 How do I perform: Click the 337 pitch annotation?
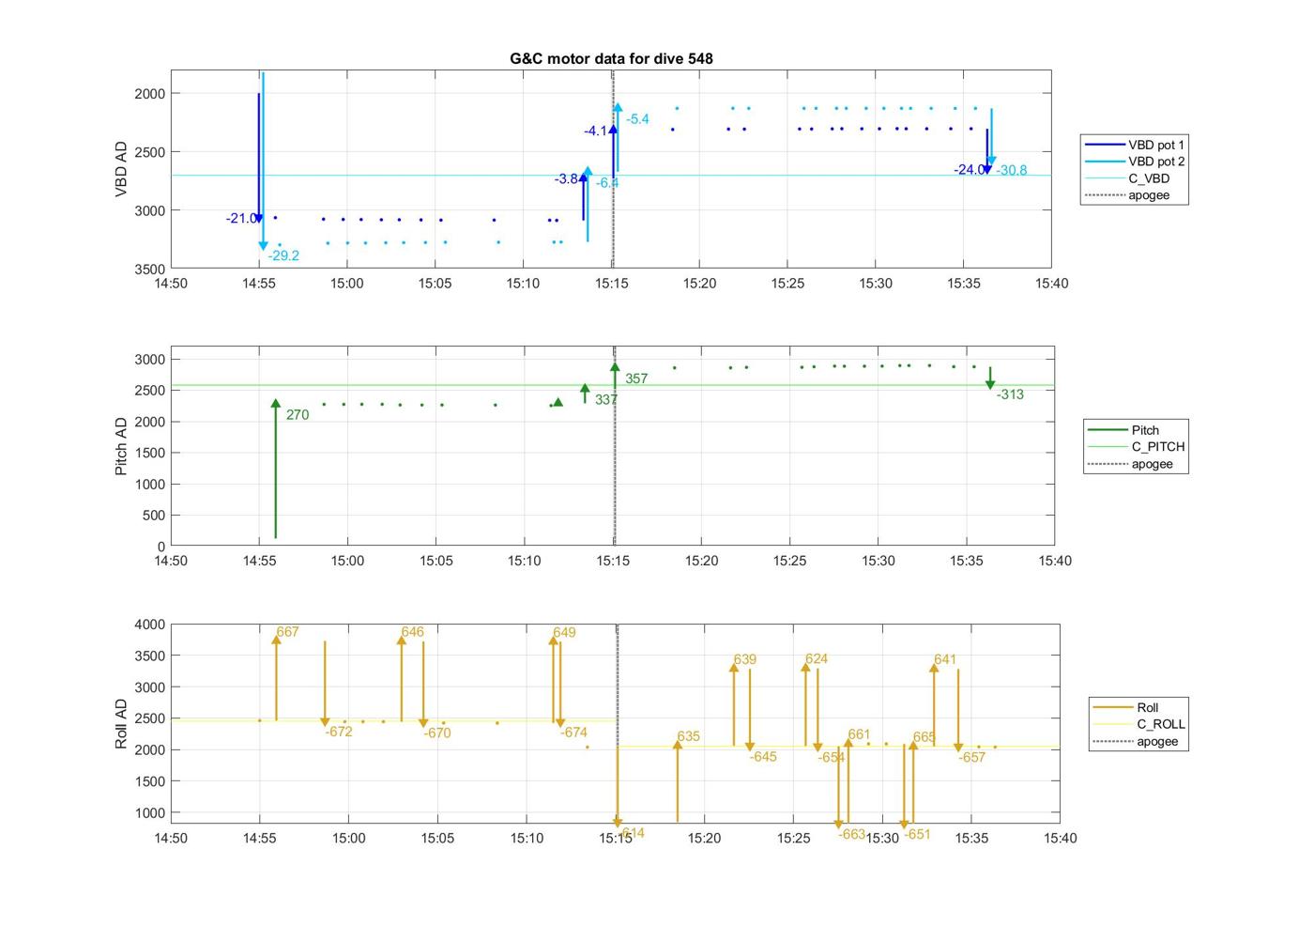pos(606,400)
